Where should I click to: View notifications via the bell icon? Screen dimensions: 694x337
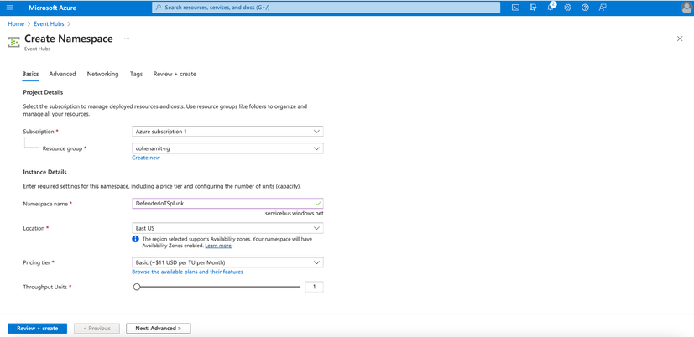click(551, 8)
